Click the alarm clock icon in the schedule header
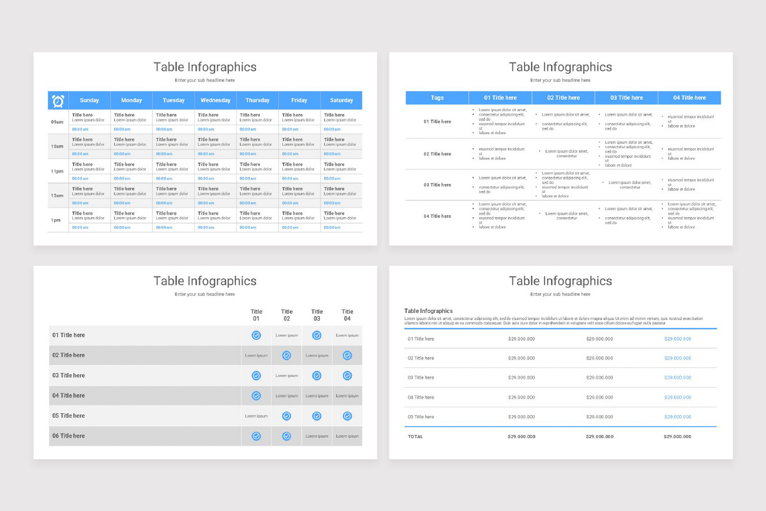This screenshot has height=511, width=766. pyautogui.click(x=57, y=100)
